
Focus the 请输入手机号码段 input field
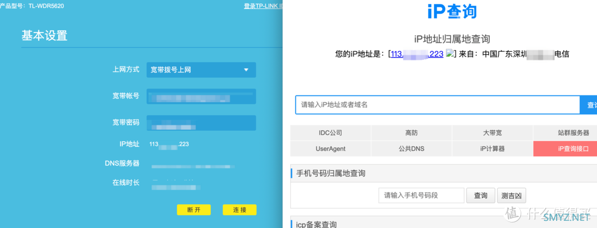click(421, 195)
